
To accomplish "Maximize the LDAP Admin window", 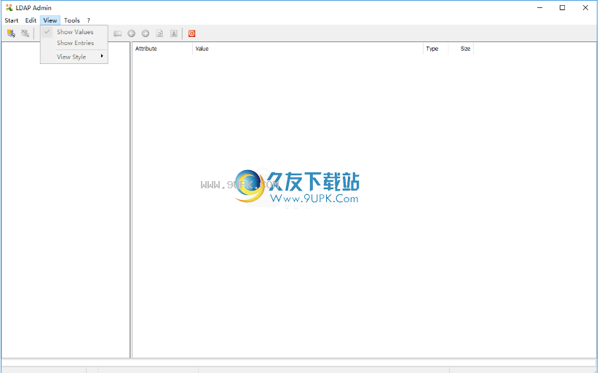I will (x=563, y=8).
